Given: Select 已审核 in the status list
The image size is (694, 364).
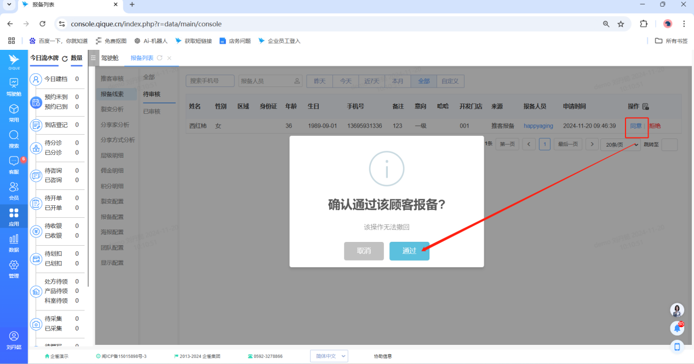Looking at the screenshot, I should (152, 112).
